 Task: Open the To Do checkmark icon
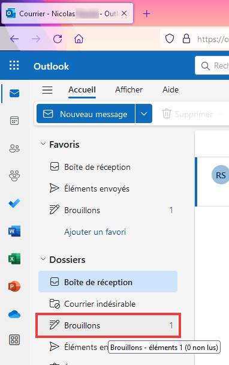[x=14, y=204]
